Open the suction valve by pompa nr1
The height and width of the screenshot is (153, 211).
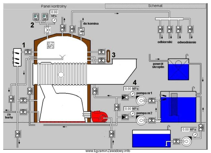click(x=152, y=101)
